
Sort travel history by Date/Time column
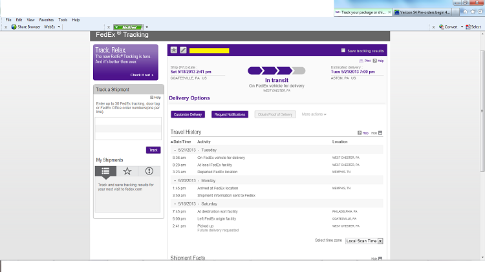181,141
